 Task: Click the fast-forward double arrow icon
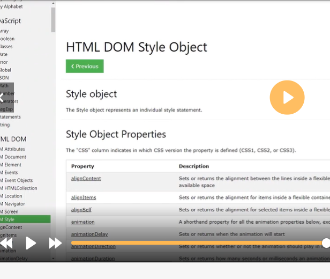[55, 244]
